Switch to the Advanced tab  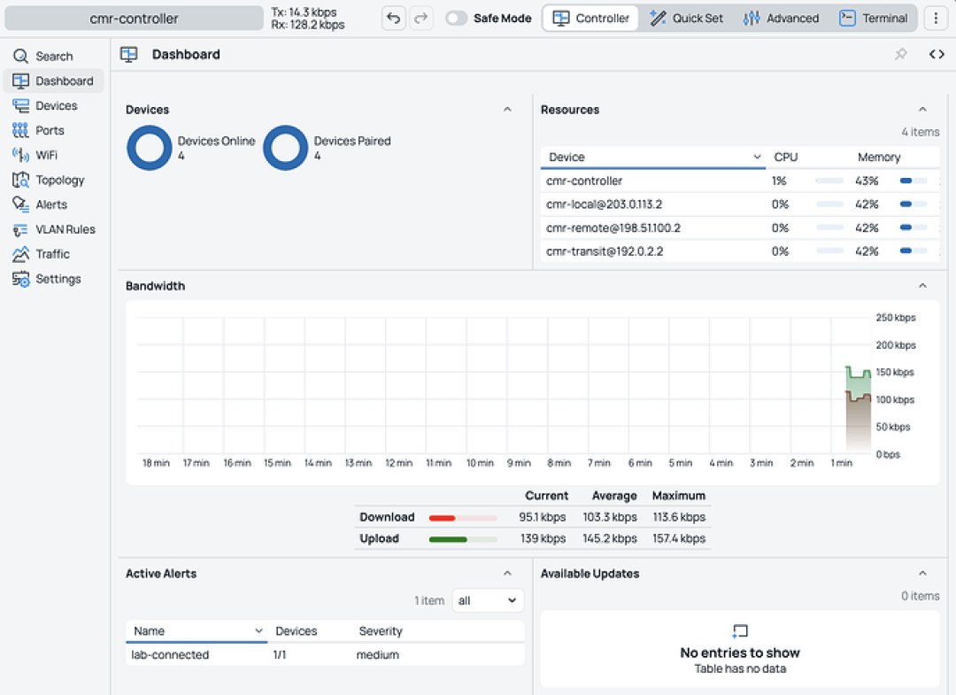(781, 19)
